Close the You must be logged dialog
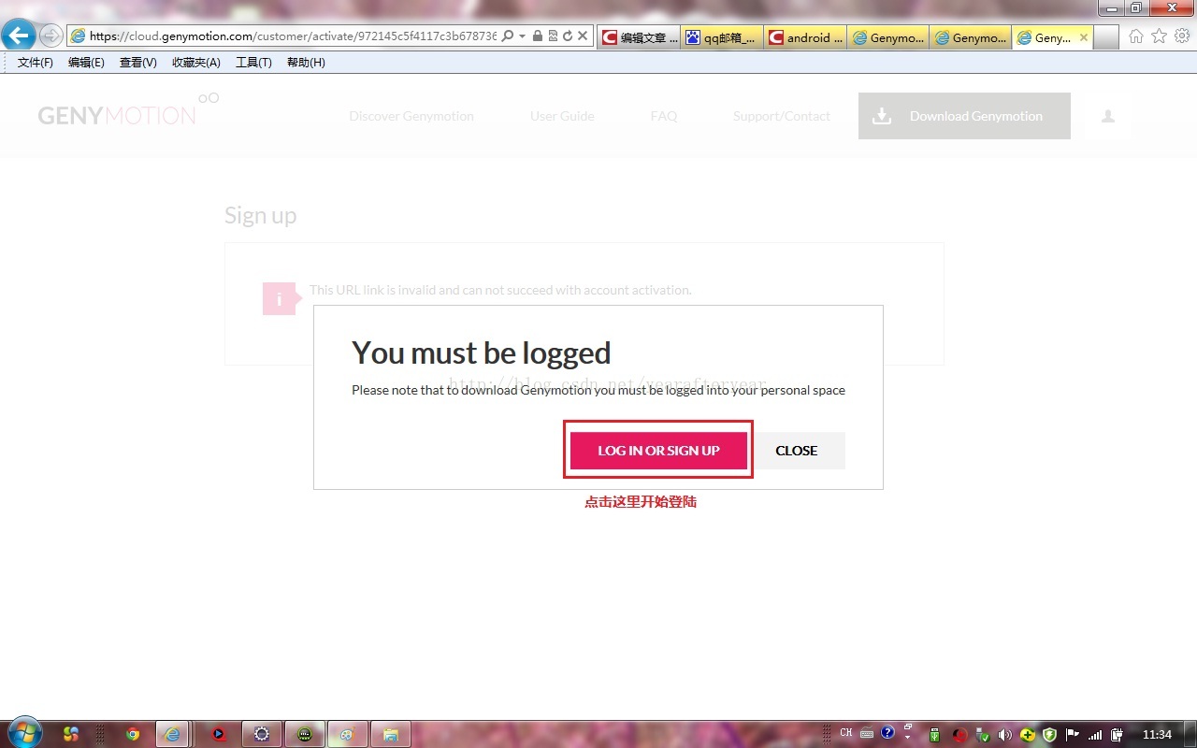Image resolution: width=1197 pixels, height=748 pixels. [797, 451]
